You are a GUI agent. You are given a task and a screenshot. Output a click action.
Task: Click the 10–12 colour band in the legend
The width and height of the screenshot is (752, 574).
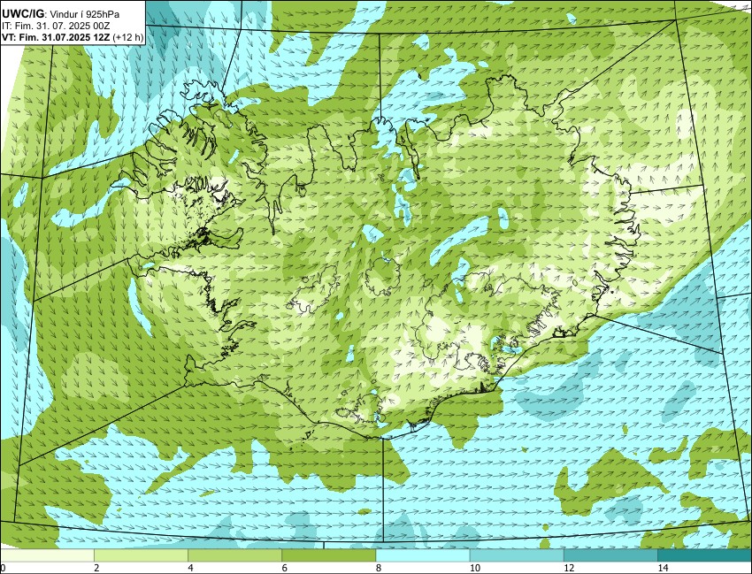click(x=517, y=555)
